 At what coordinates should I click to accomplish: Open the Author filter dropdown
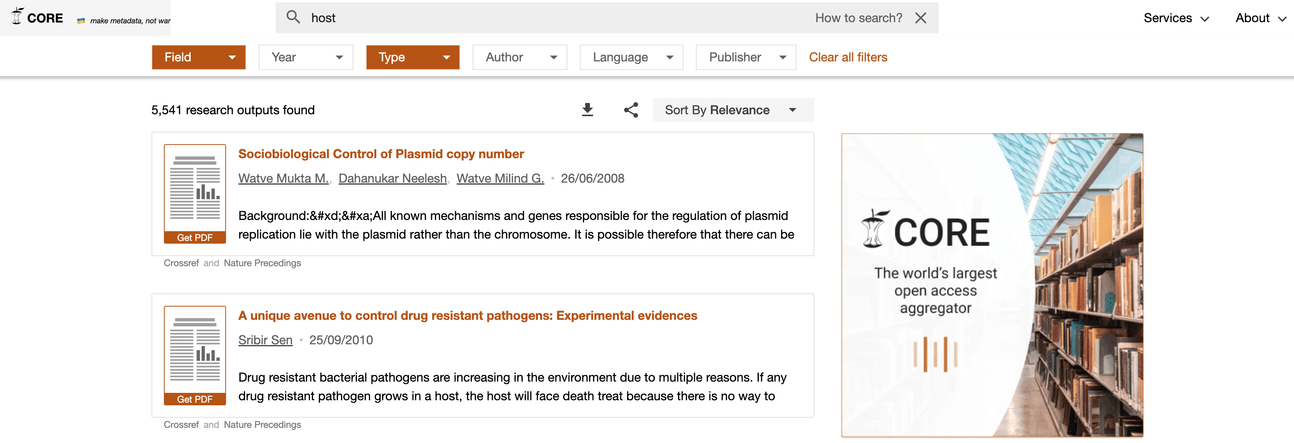[x=519, y=58]
